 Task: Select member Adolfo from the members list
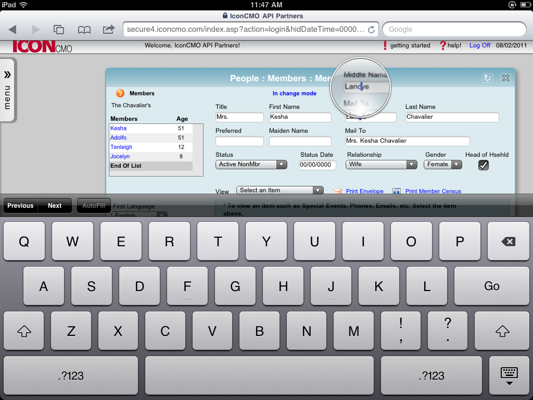point(120,137)
